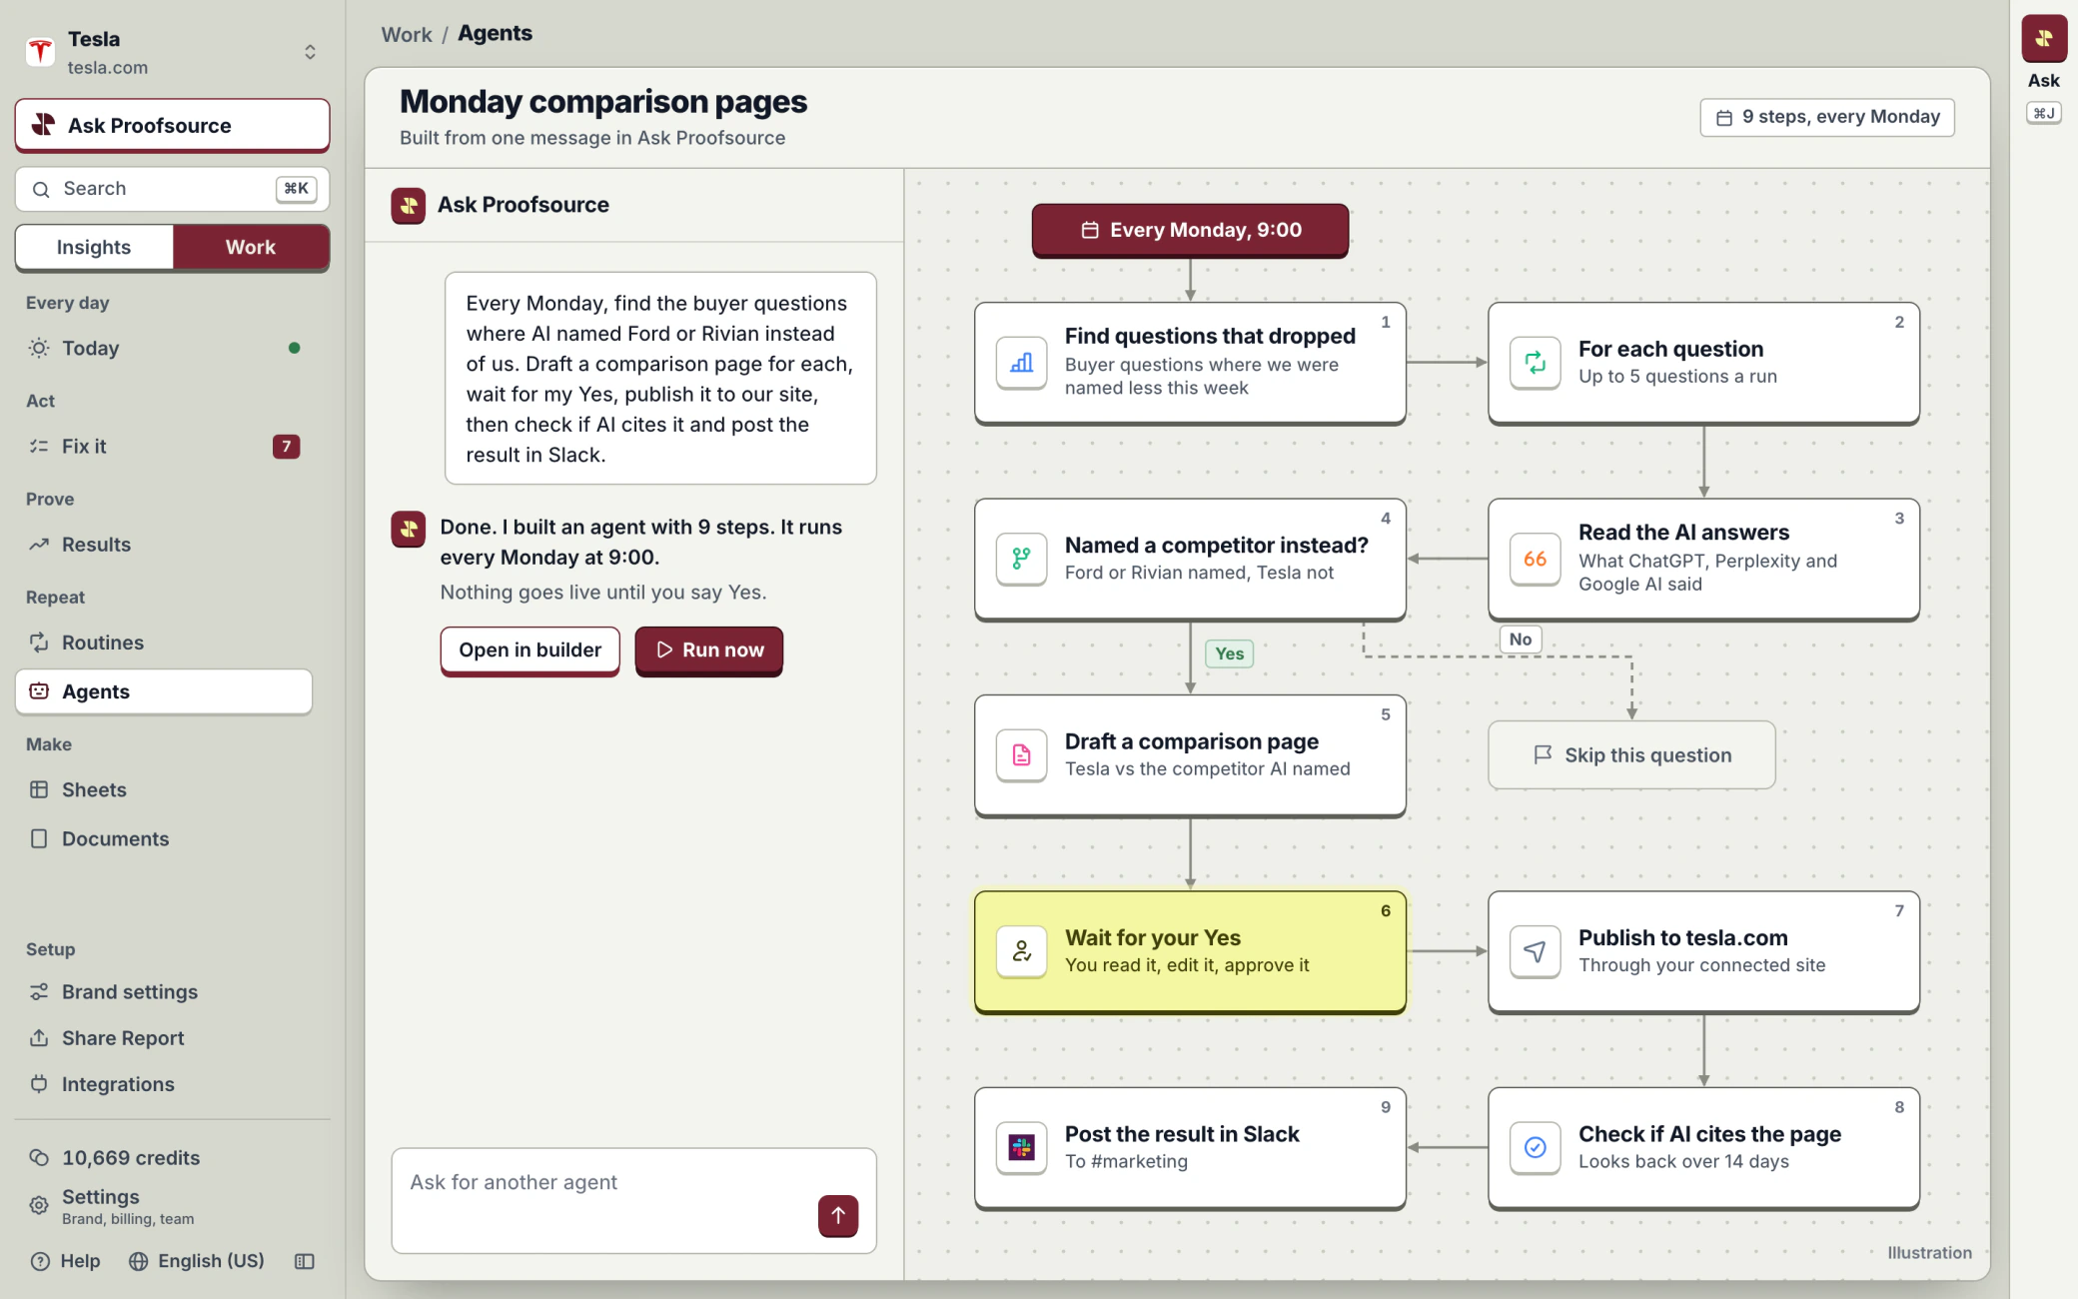Viewport: 2078px width, 1299px height.
Task: Open Results in the sidebar
Action: pyautogui.click(x=164, y=545)
